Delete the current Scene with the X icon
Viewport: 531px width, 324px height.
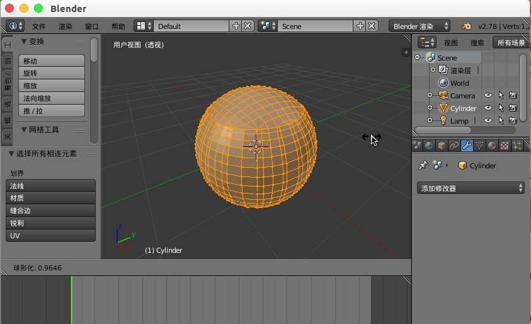[x=372, y=26]
